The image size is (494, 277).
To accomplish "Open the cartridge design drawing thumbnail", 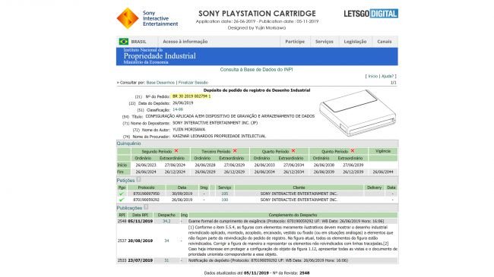I will pyautogui.click(x=358, y=112).
